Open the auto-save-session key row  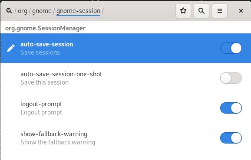(125, 48)
